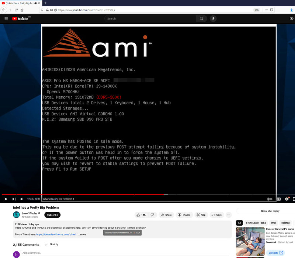Open the State of Survival PC Game title
Viewport: 295px width, 258px height.
click(280, 229)
